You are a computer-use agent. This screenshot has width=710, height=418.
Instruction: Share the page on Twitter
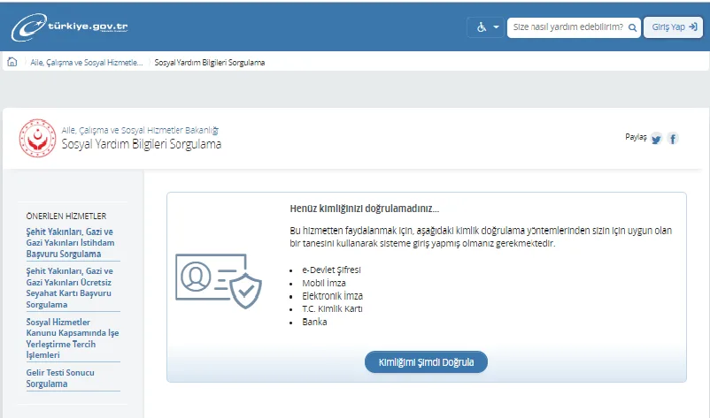click(656, 139)
